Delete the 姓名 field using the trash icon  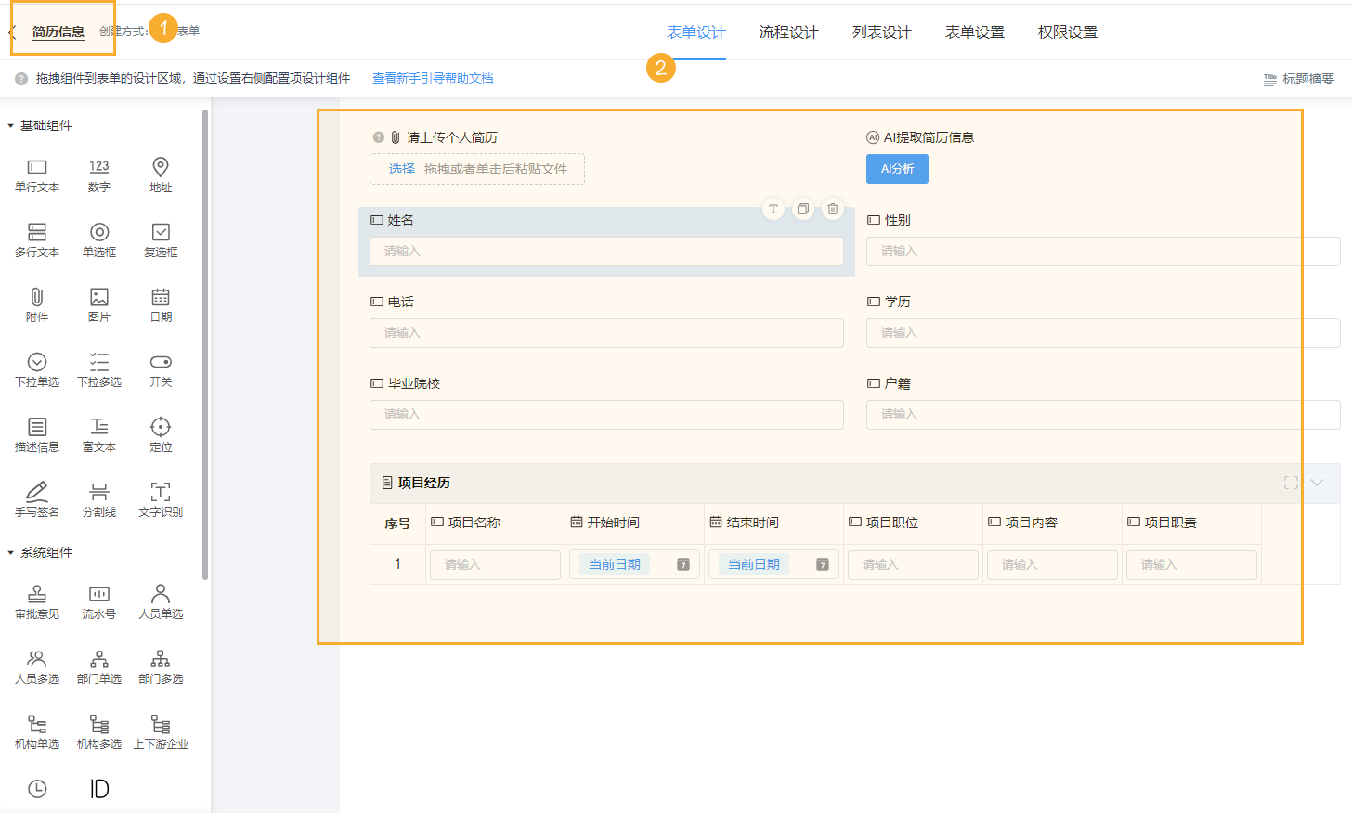coord(832,209)
